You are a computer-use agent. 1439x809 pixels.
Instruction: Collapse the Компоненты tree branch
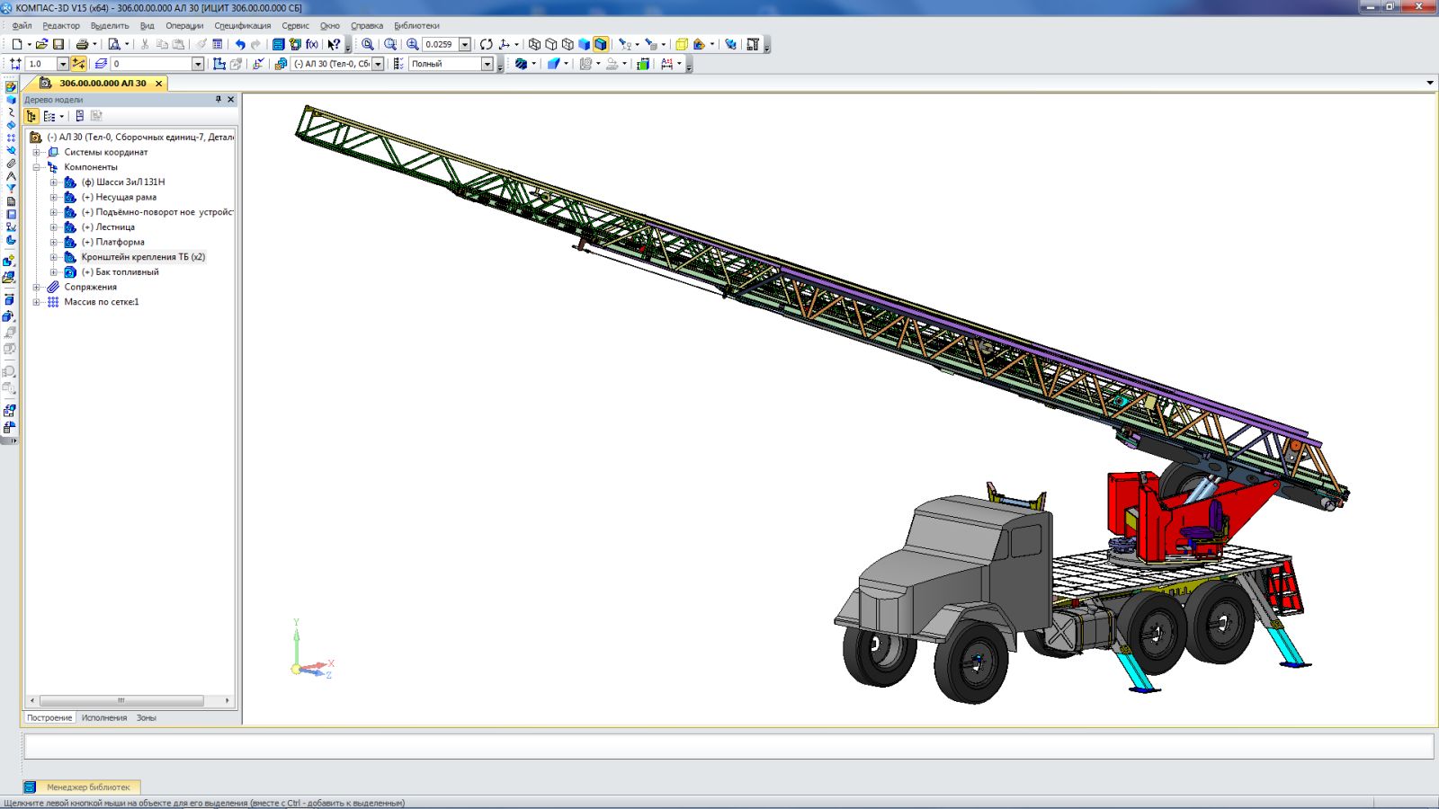37,167
